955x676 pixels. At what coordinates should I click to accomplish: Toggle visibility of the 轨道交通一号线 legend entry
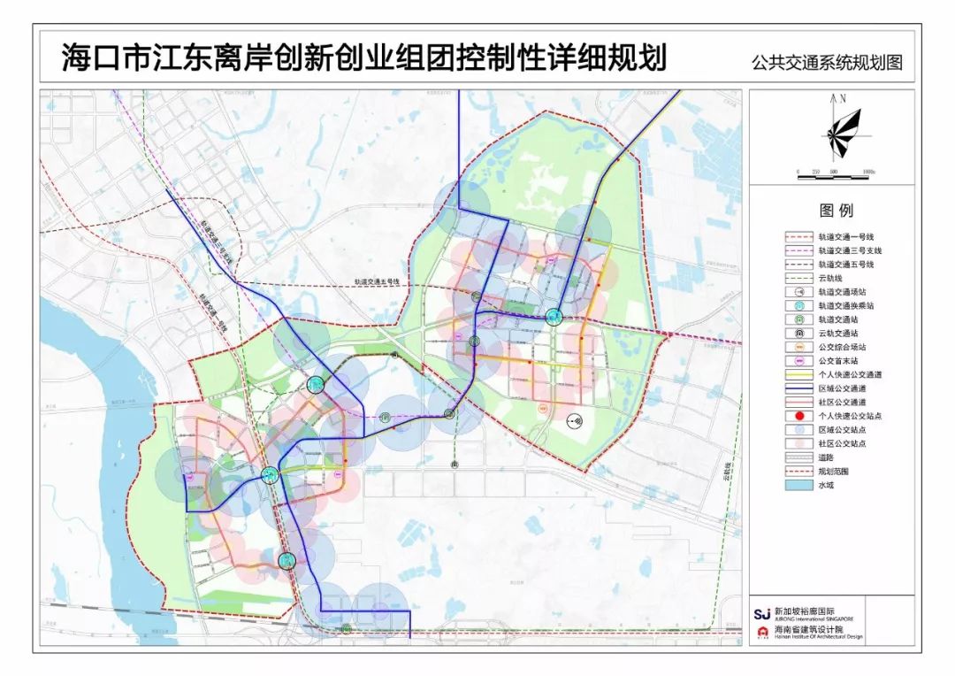(x=798, y=234)
